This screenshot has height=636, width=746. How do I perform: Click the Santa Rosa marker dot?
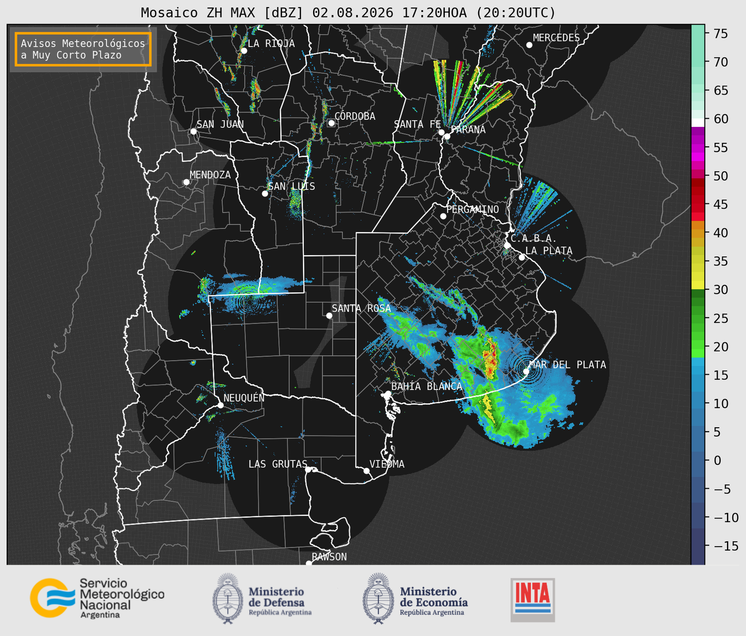[329, 315]
